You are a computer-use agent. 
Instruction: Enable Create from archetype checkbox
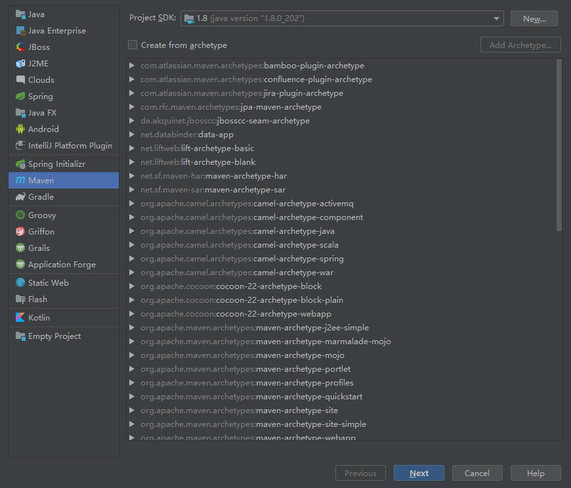[x=133, y=45]
